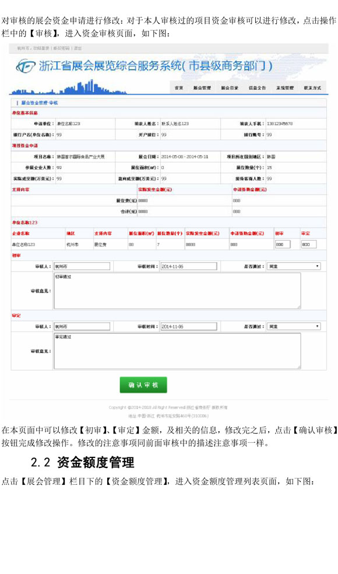Switch to the 展会目录 tab

click(x=230, y=88)
